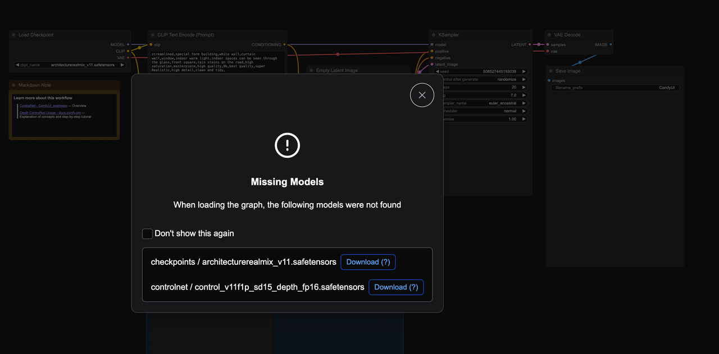Click the ckpt_name next arrow
The height and width of the screenshot is (354, 719).
[x=122, y=65]
